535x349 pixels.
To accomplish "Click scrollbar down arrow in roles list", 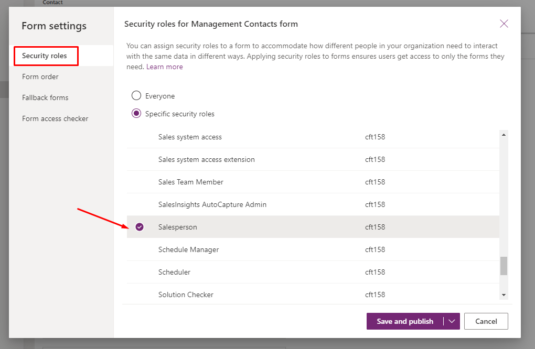I will (x=504, y=295).
